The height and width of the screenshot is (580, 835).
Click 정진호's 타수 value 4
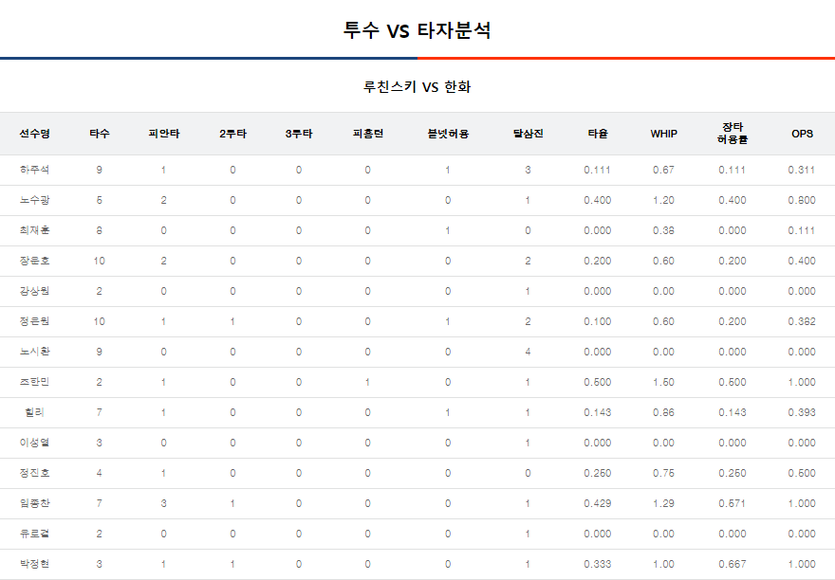tap(99, 473)
